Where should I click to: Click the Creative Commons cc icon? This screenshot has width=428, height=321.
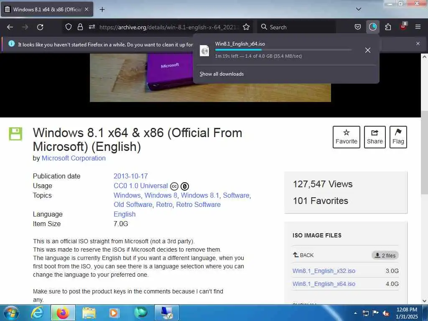coord(174,186)
